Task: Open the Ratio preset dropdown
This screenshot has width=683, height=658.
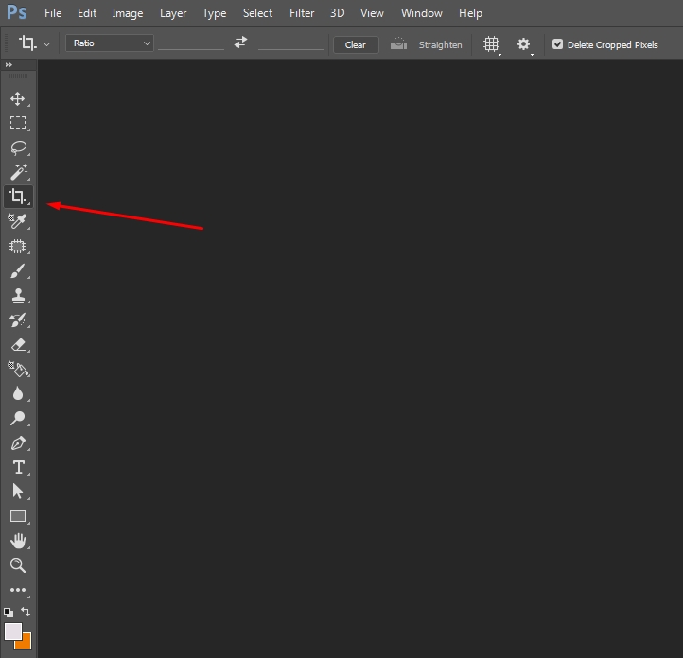Action: (x=110, y=43)
